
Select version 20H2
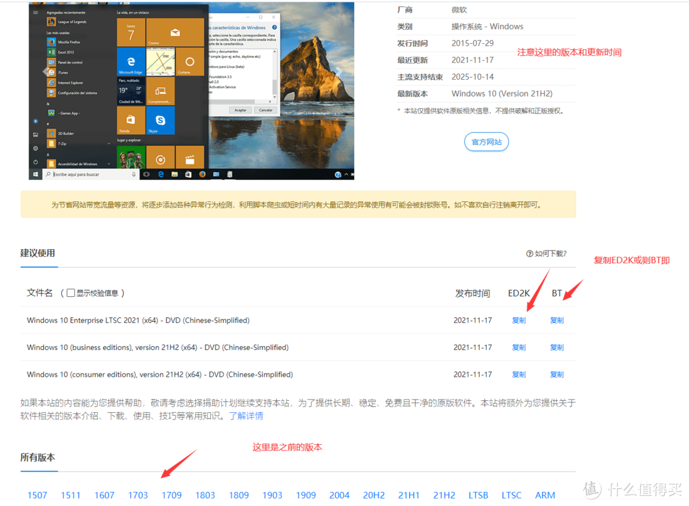point(374,495)
